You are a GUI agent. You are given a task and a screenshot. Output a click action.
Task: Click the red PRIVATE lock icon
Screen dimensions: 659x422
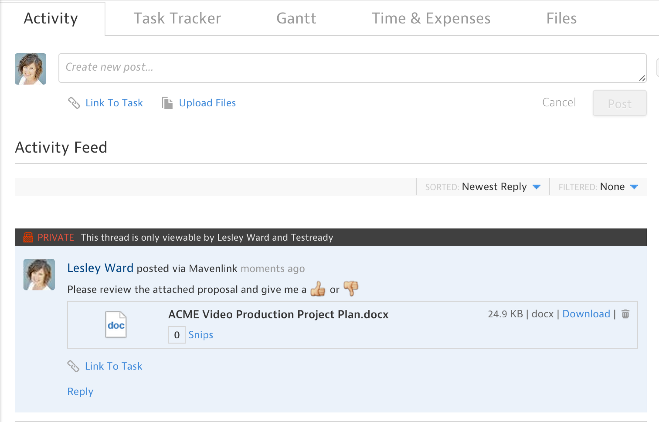tap(28, 237)
